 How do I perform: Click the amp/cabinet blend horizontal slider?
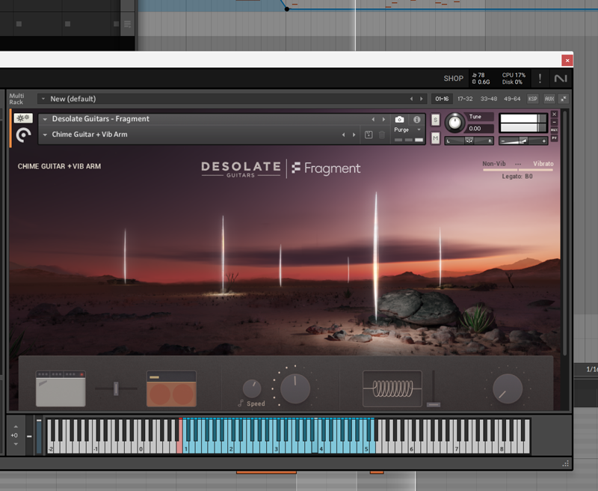tap(116, 388)
